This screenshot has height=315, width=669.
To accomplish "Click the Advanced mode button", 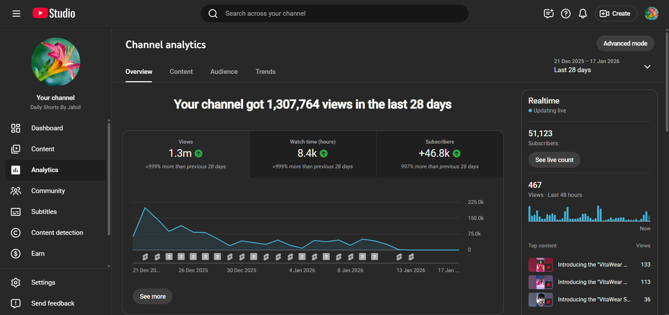I will click(x=625, y=44).
